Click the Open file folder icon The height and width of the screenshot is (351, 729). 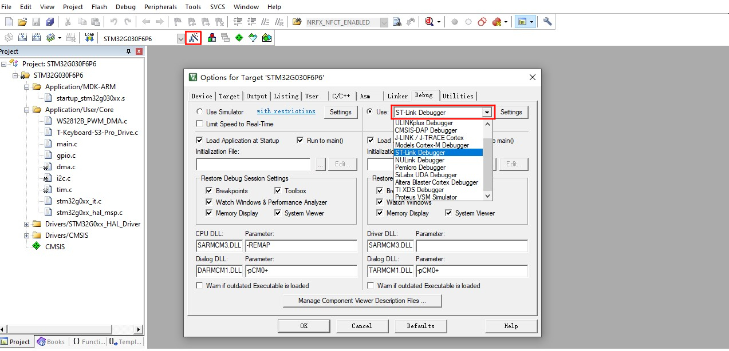click(x=22, y=22)
